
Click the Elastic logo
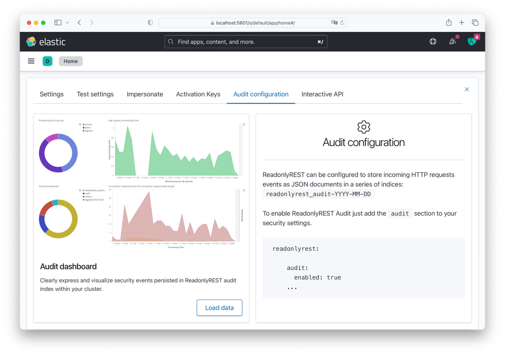click(46, 42)
